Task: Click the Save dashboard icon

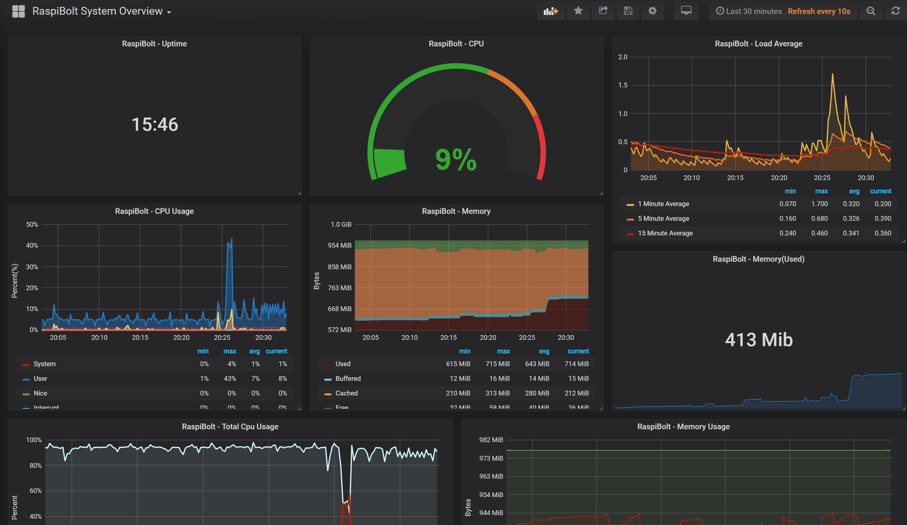Action: click(628, 11)
